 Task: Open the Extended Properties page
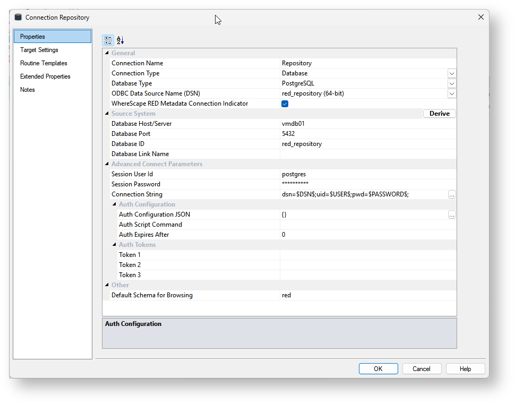click(x=53, y=76)
